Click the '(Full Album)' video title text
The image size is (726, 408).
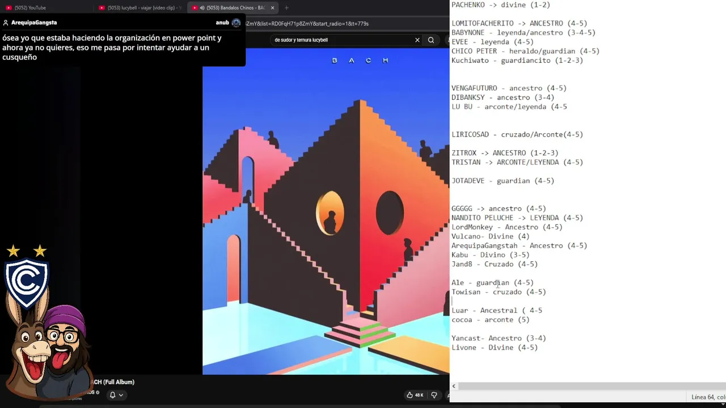119,382
